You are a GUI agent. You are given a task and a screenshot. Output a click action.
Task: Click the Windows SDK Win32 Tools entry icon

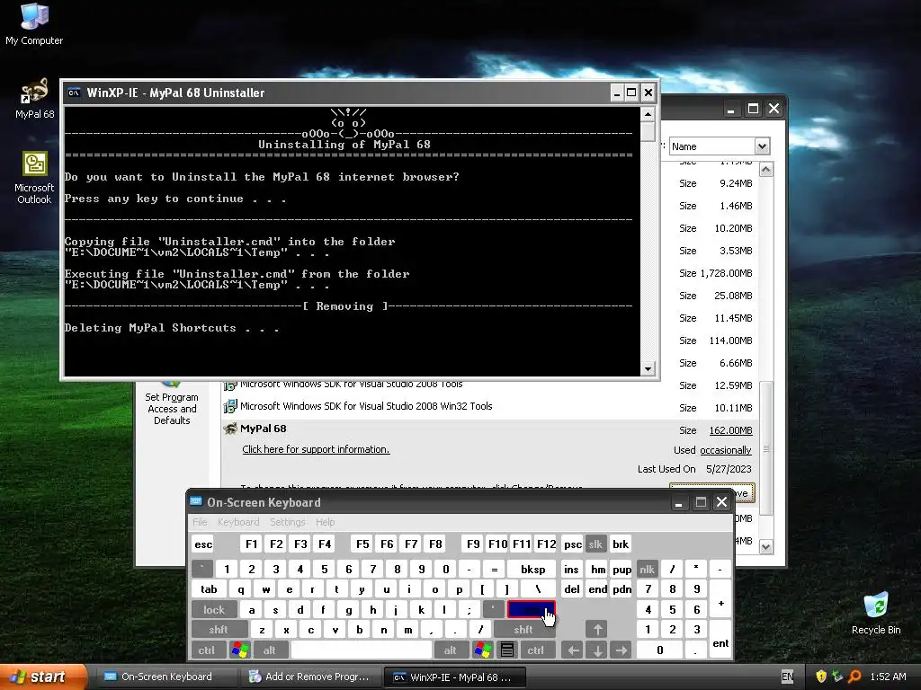pos(230,406)
